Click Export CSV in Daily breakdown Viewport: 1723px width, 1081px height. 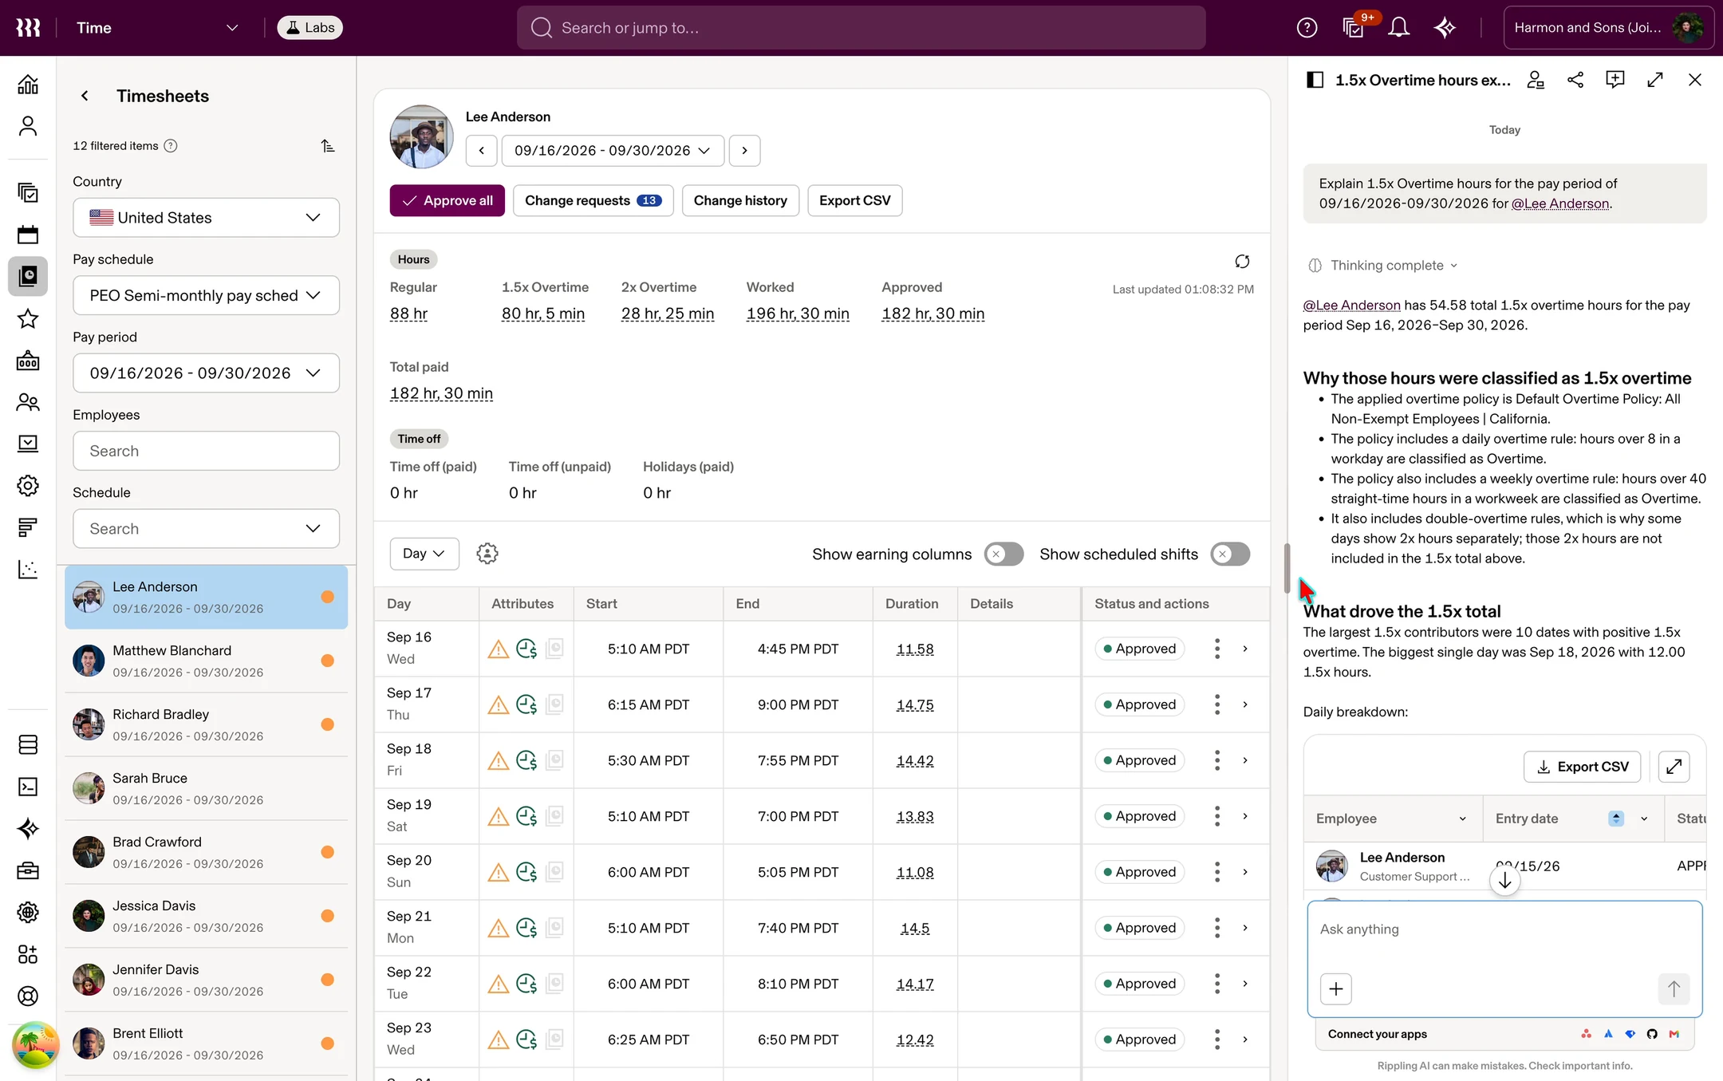(x=1582, y=767)
